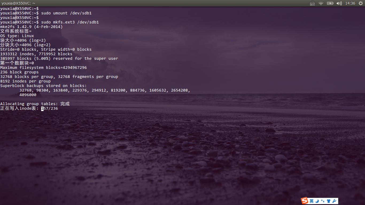Click the sudo umount /dev/sdb1 command
This screenshot has height=205, width=365.
click(66, 13)
